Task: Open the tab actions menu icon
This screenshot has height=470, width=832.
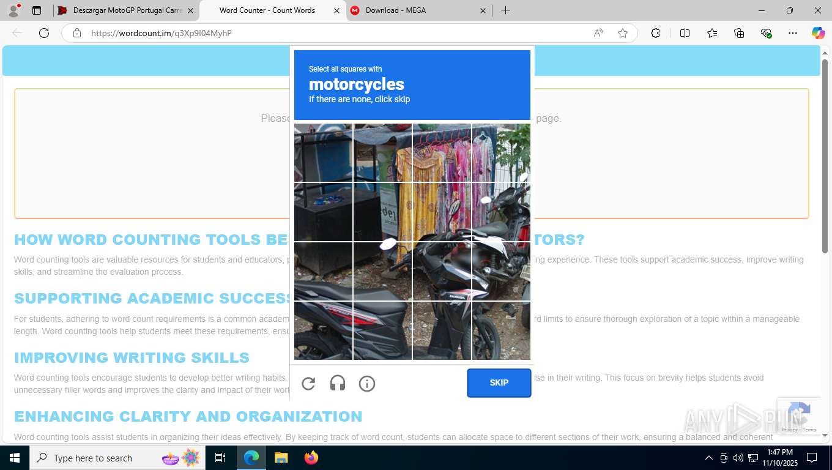Action: coord(37,10)
